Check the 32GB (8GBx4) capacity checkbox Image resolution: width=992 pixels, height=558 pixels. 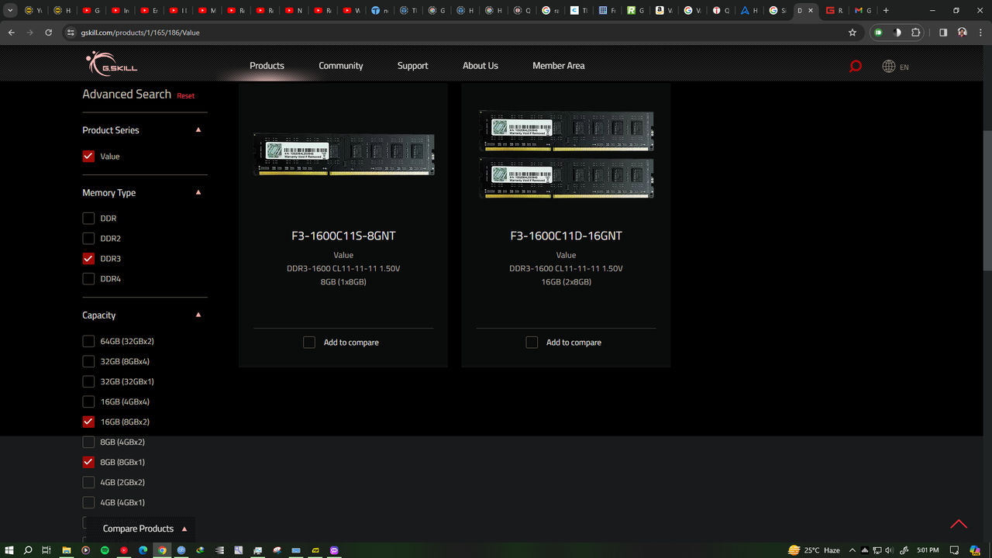[88, 361]
